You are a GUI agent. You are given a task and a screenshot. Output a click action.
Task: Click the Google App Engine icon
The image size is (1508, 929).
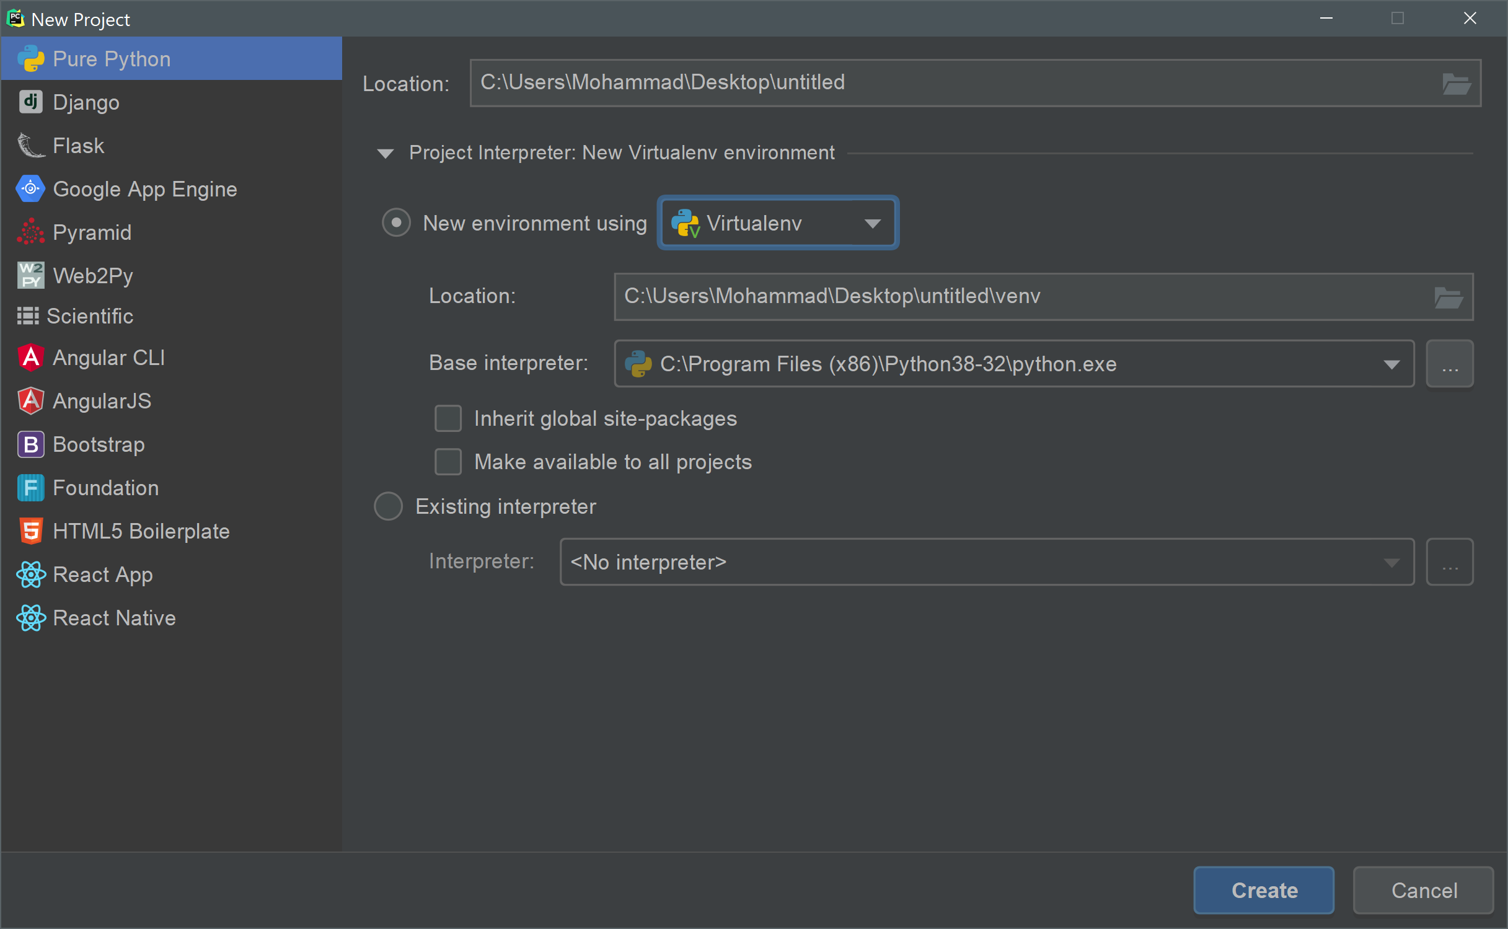point(30,189)
